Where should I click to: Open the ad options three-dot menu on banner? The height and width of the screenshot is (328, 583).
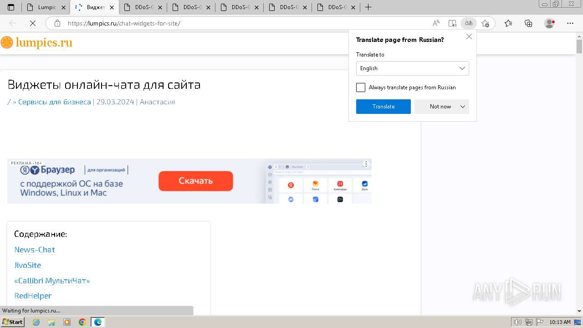pyautogui.click(x=366, y=164)
